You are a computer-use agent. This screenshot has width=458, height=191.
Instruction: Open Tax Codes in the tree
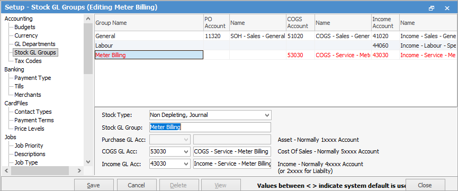pyautogui.click(x=28, y=61)
